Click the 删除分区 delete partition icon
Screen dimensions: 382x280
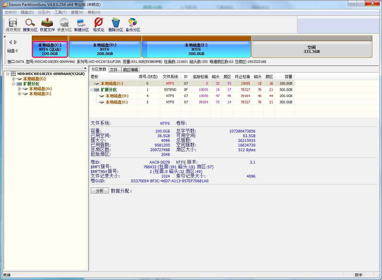[115, 24]
